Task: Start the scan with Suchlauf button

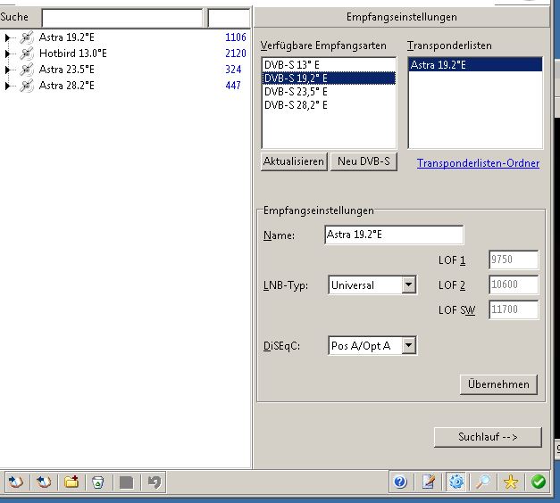Action: pos(488,437)
